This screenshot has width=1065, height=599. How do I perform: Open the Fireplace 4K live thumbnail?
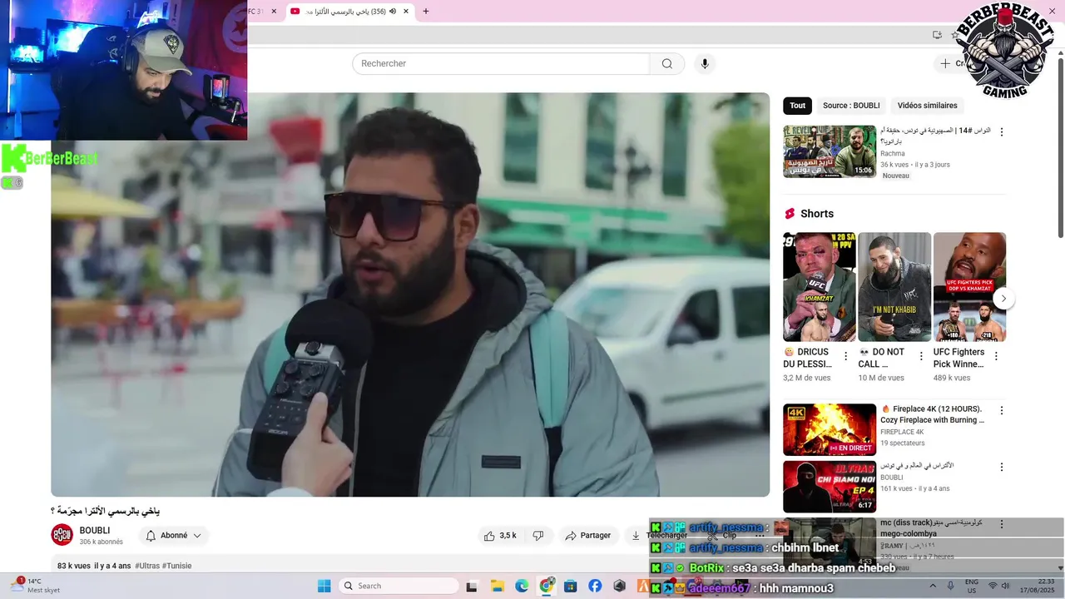coord(830,429)
